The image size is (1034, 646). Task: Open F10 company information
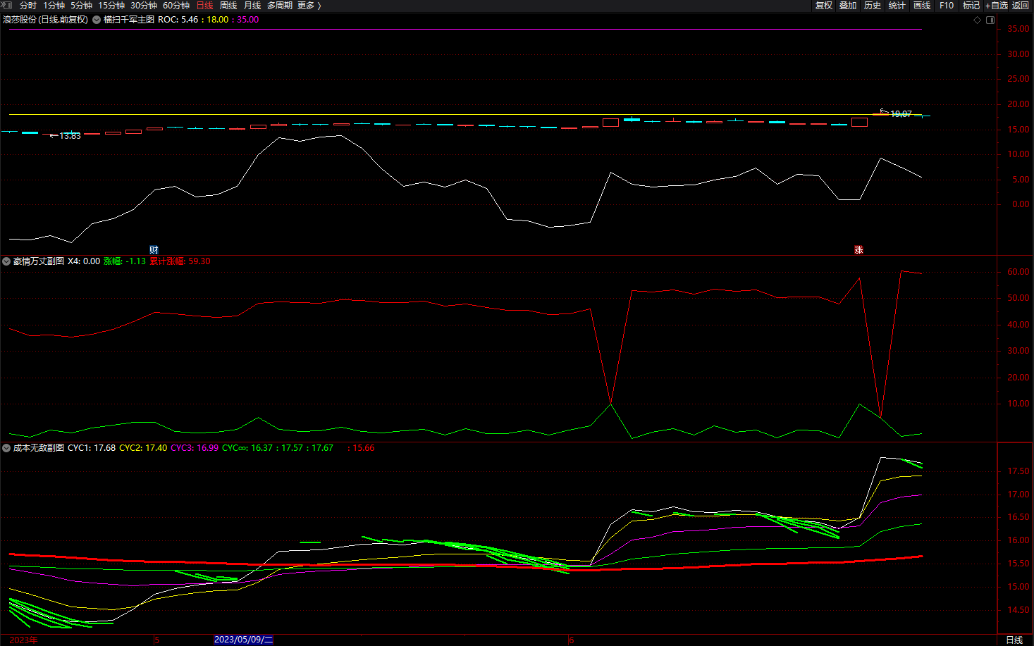pyautogui.click(x=947, y=6)
